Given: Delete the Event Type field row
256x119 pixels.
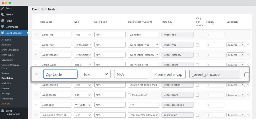Looking at the screenshot, I should (248, 44).
